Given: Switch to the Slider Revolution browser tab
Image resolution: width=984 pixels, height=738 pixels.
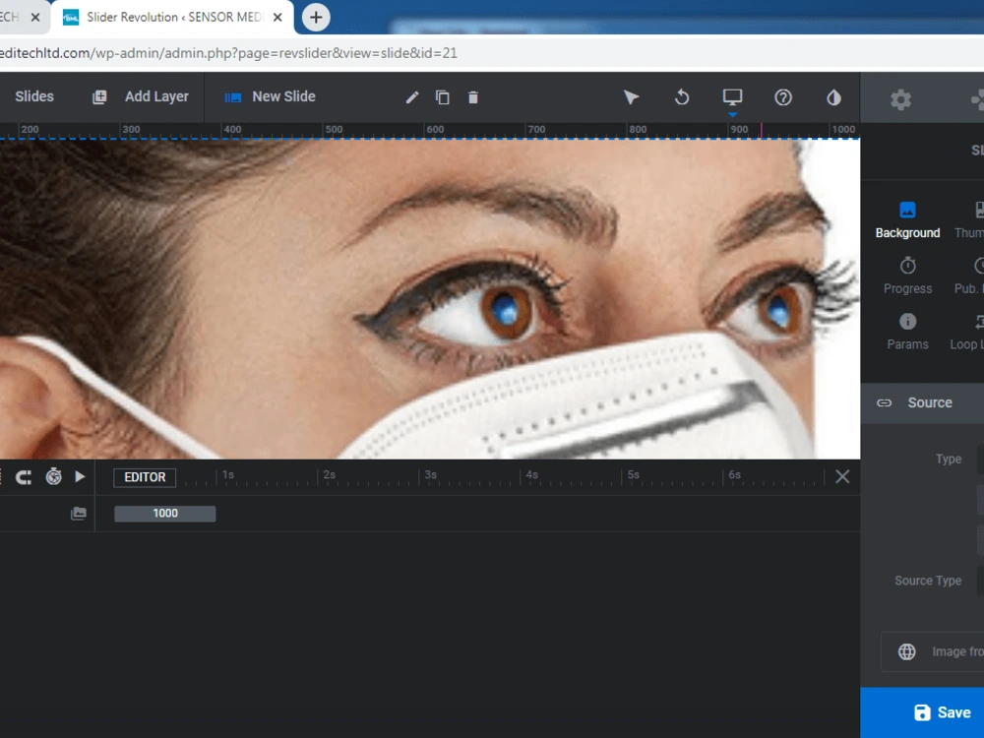Looking at the screenshot, I should click(x=167, y=17).
